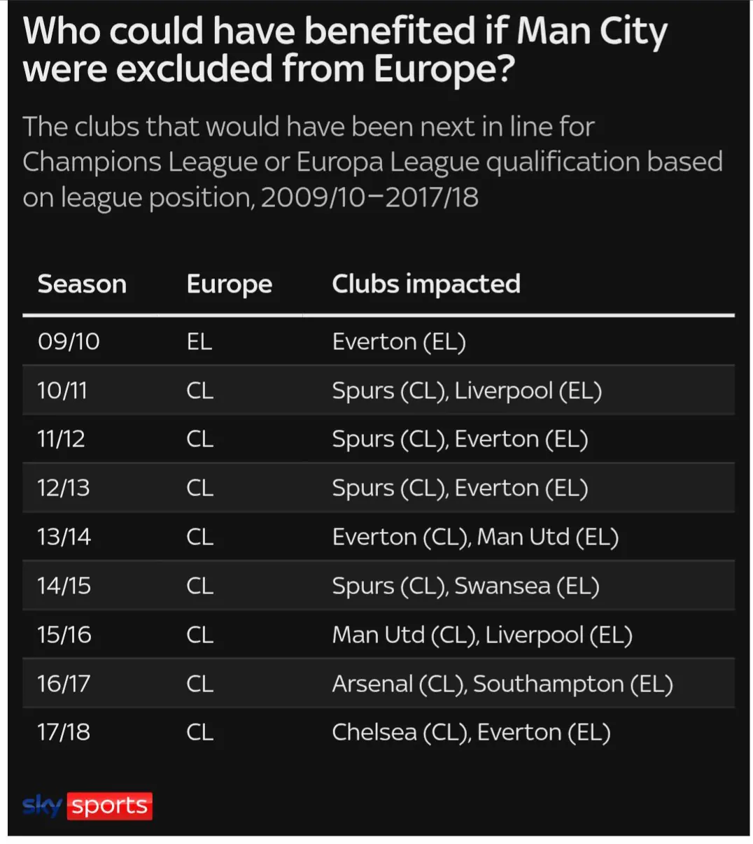Viewport: 753px width, 844px height.
Task: Click the headline about Man City exclusion
Action: coord(345,50)
